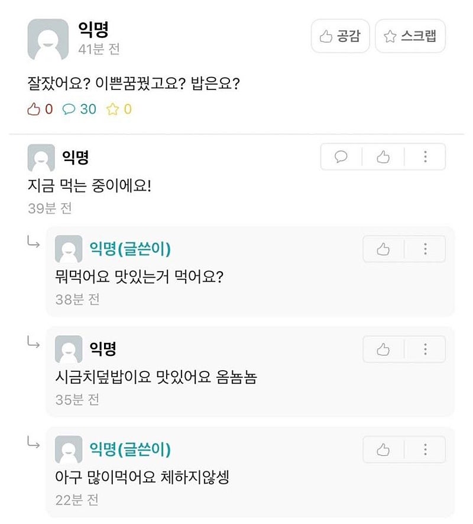The width and height of the screenshot is (473, 524).
Task: Reply to the '지금 먹는 중이에요!' comment
Action: (341, 157)
